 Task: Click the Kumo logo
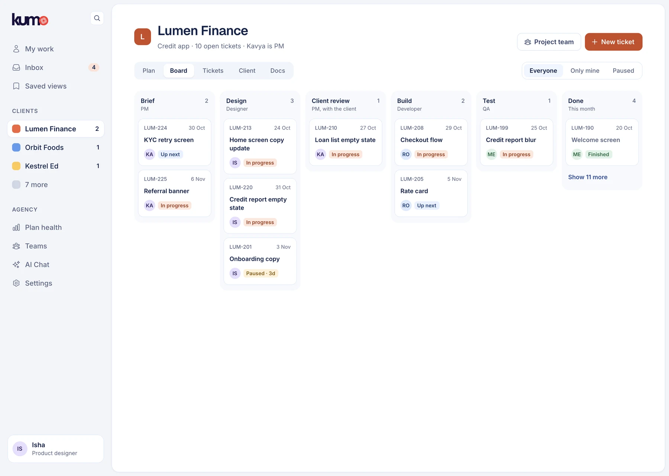pos(30,19)
